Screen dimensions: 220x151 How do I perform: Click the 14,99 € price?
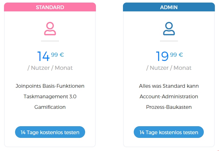(x=50, y=56)
